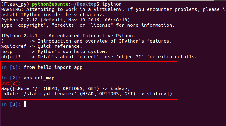Click the app.url_map command text
The width and height of the screenshot is (226, 126).
(39, 78)
